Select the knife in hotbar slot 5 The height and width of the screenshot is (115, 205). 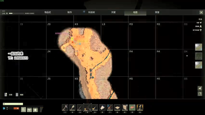(x=95, y=108)
